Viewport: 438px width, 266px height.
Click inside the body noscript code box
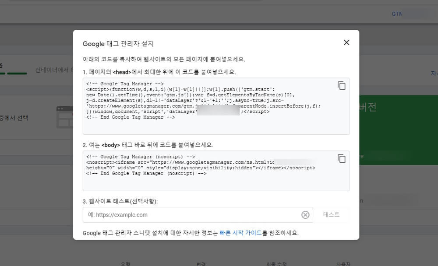pos(216,171)
